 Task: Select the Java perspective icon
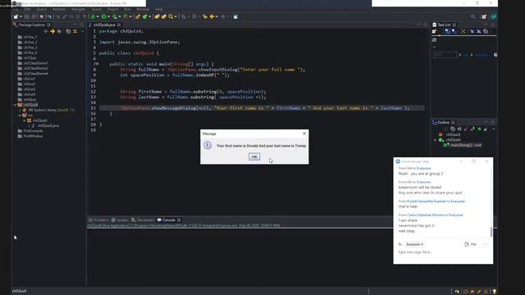(494, 16)
